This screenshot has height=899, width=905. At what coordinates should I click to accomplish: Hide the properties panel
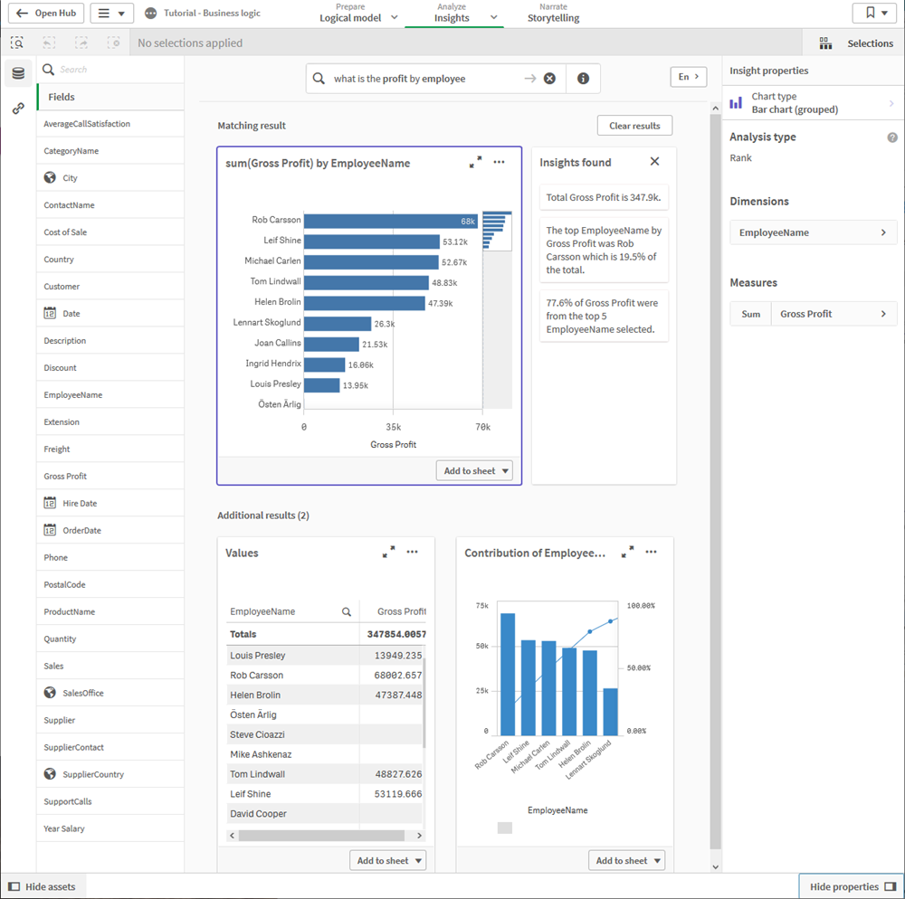coord(850,886)
